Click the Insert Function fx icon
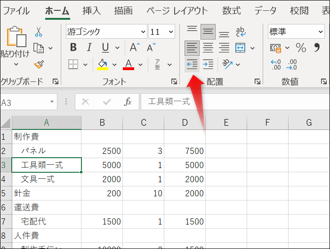330x249 pixels. [x=128, y=102]
